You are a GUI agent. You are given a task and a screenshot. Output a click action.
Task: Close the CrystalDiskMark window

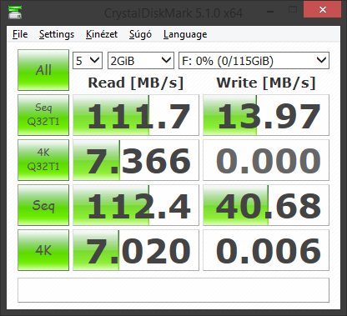coord(323,10)
